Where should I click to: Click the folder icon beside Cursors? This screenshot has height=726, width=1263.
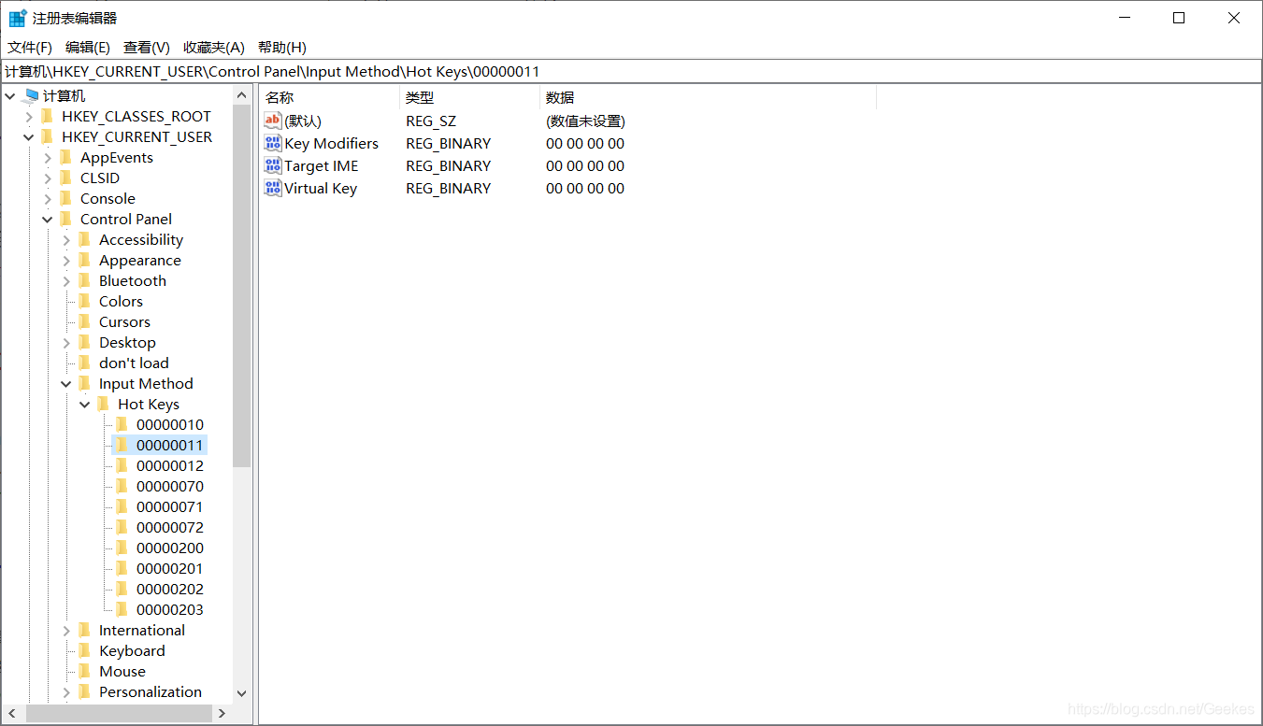[84, 321]
